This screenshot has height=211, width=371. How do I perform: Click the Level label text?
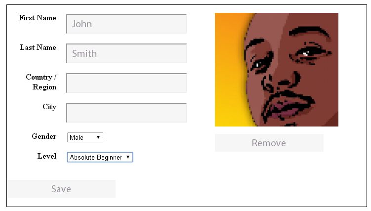coord(47,156)
